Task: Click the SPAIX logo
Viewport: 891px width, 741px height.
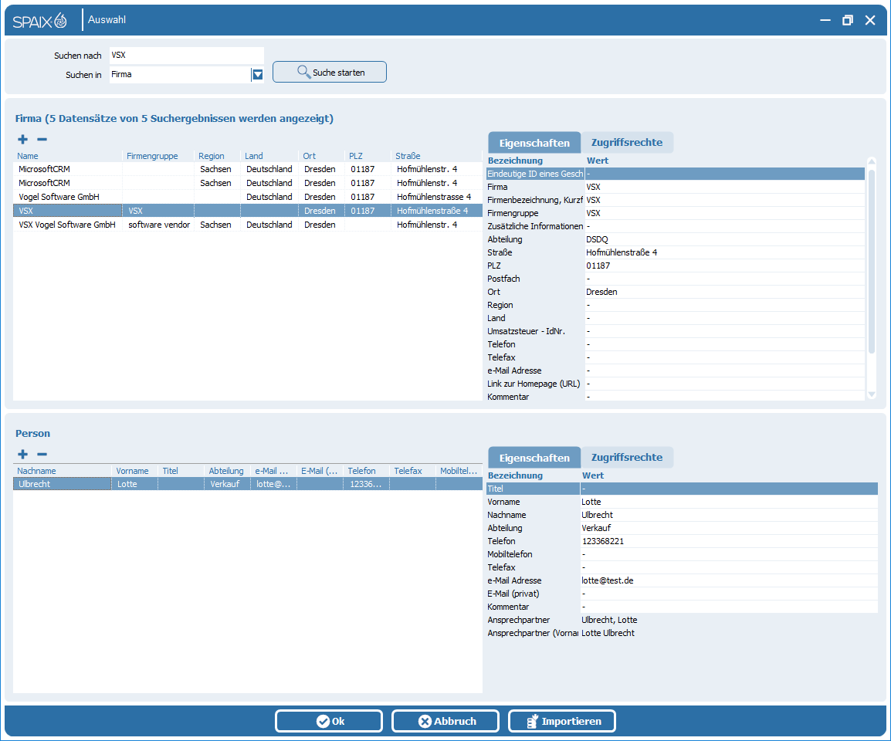Action: point(40,21)
